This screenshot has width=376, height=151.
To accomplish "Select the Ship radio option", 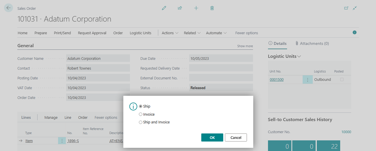I will click(141, 106).
